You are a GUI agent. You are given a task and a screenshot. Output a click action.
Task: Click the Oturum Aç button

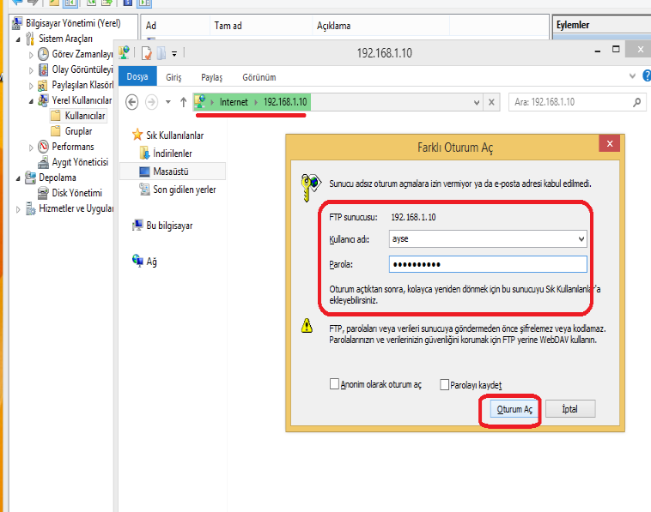coord(515,410)
